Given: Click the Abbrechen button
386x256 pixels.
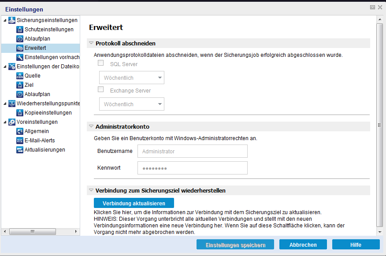Looking at the screenshot, I should (x=303, y=245).
